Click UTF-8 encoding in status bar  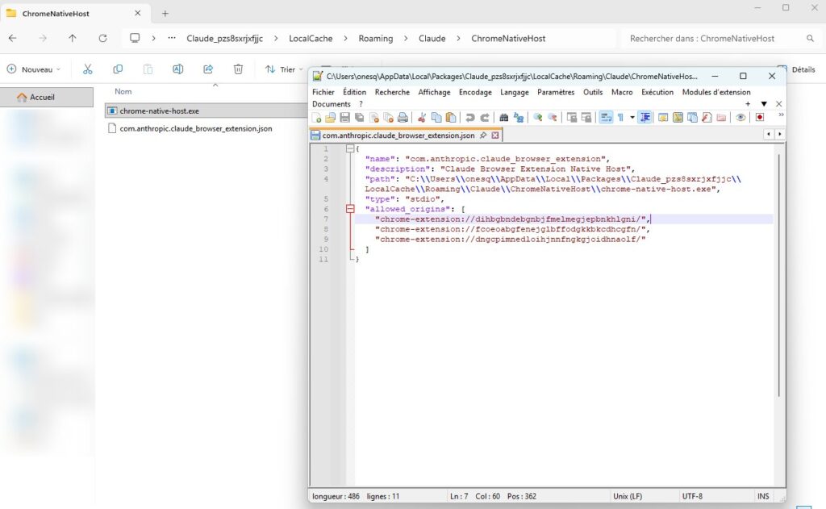[692, 496]
